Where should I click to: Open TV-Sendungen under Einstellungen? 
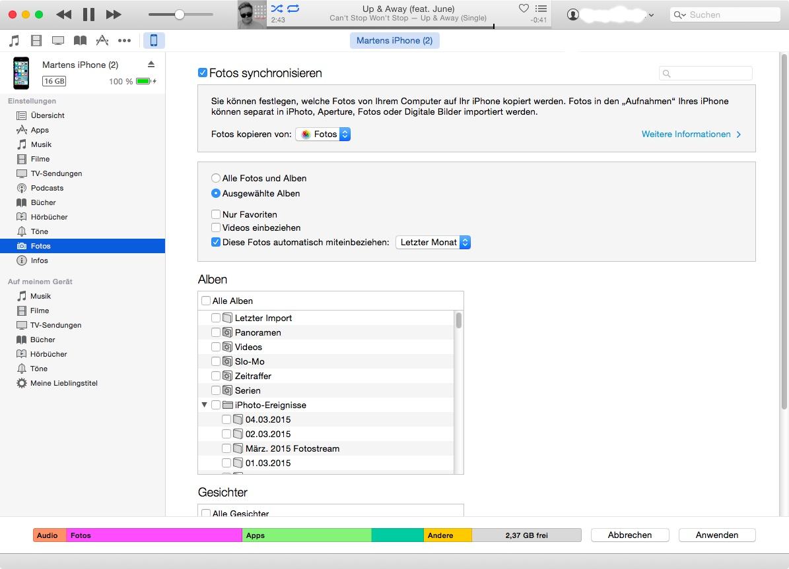[x=56, y=173]
